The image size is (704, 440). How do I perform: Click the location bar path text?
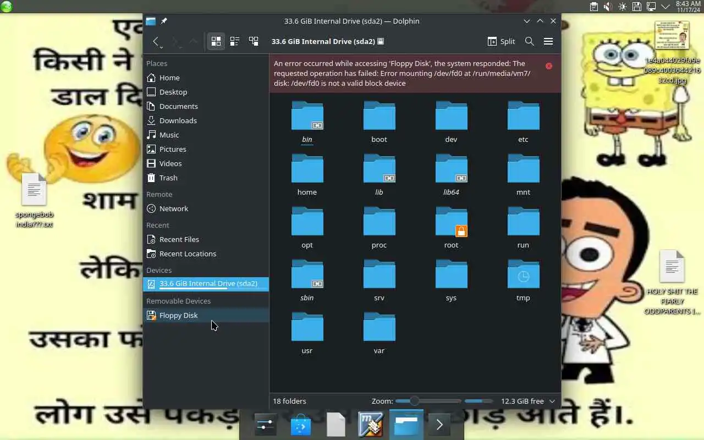323,41
